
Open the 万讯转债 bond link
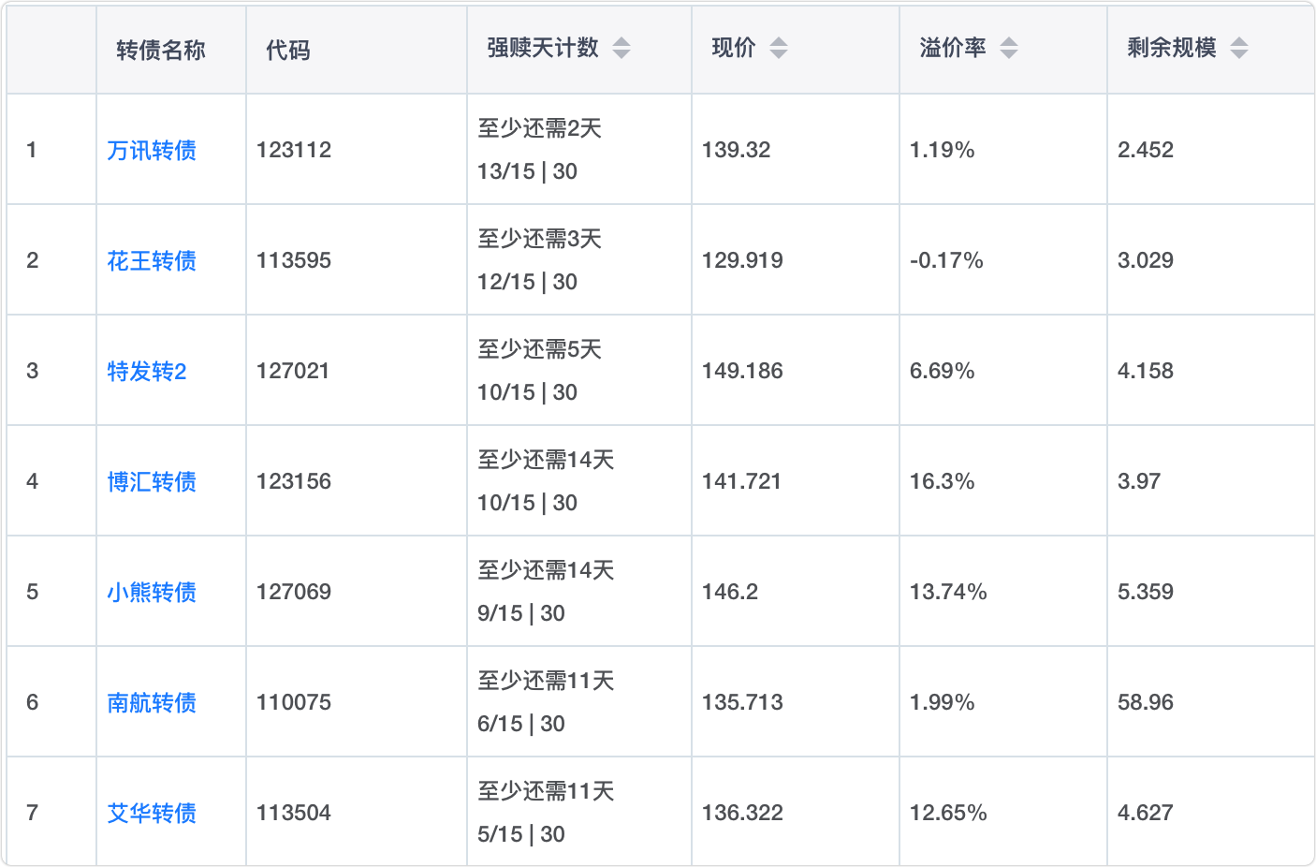coord(152,150)
